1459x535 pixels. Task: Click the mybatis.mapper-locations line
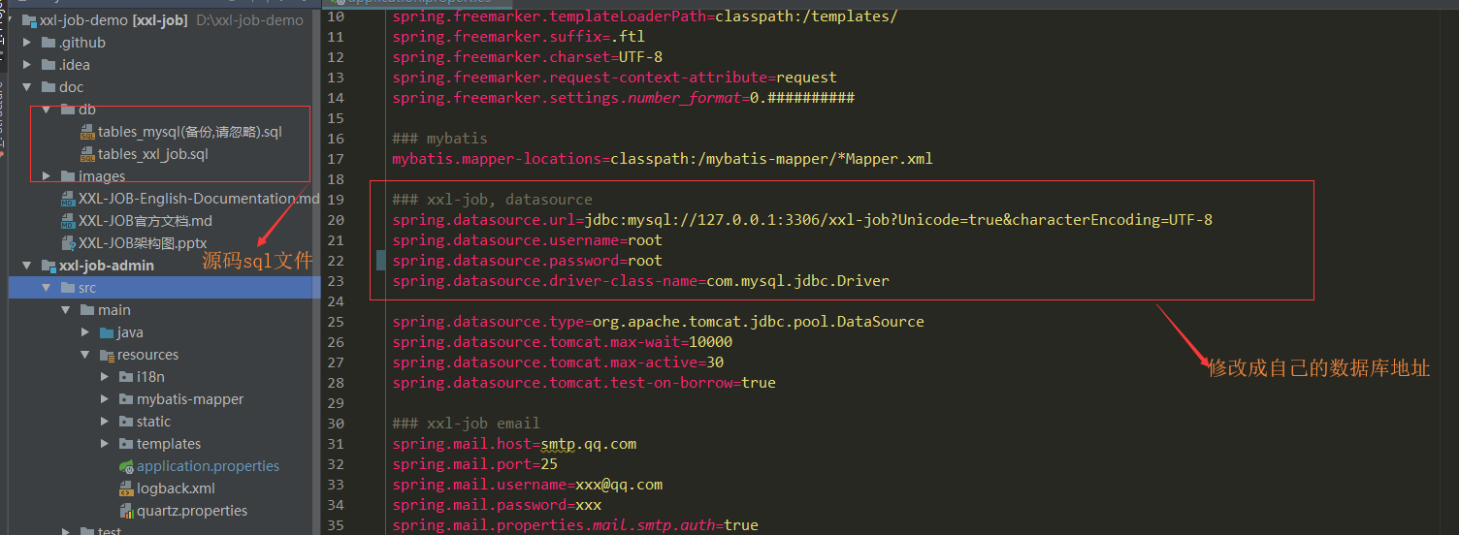[x=663, y=159]
